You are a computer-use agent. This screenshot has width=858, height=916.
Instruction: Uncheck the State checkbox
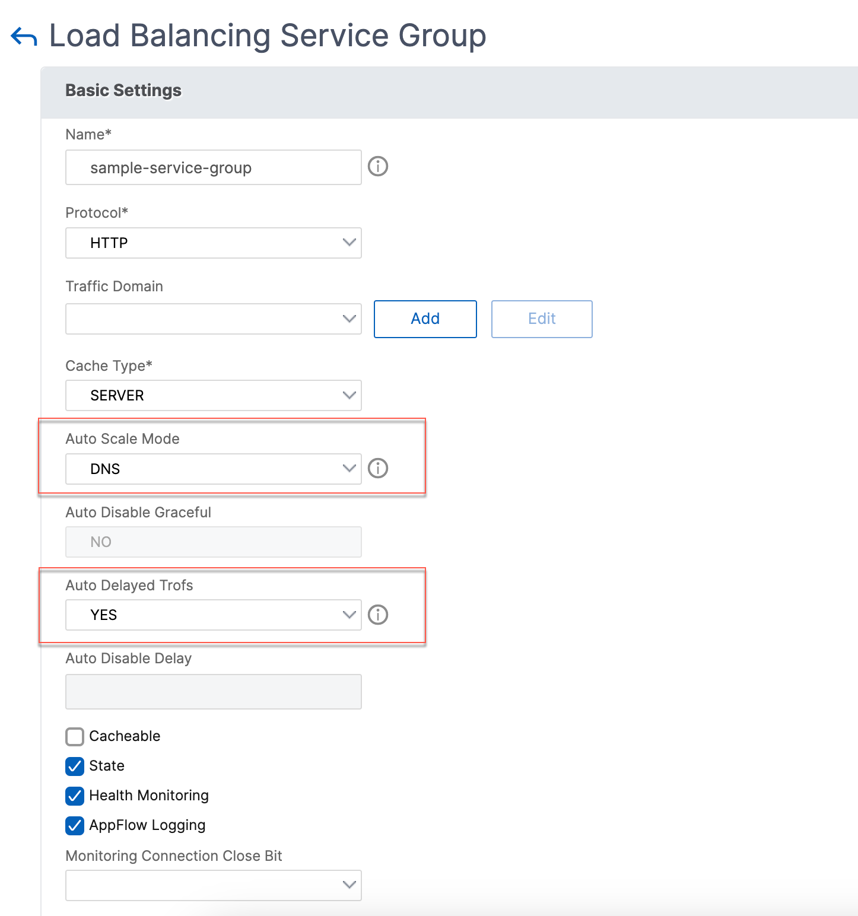75,766
